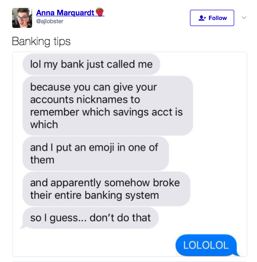Select the 'Banking tips' tweet text
Viewport: 257px width, 262px height.
[41, 41]
